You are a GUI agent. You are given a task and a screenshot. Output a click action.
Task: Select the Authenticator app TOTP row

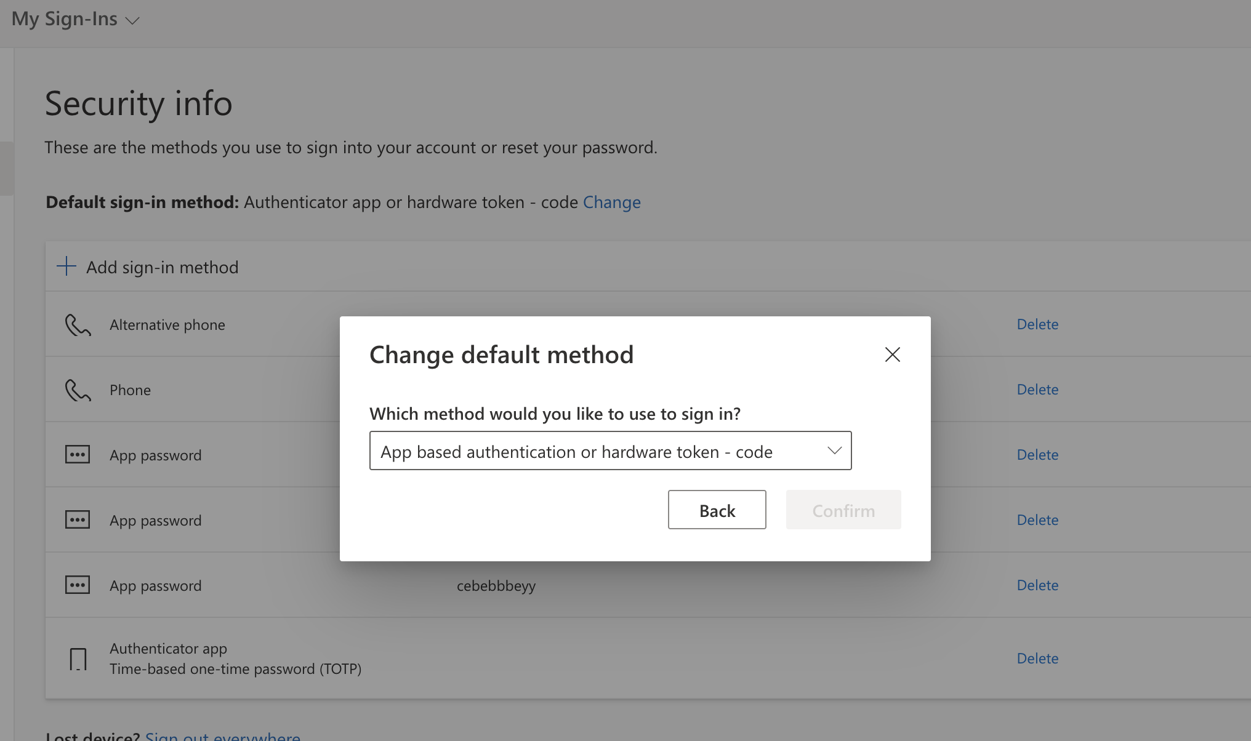pos(236,658)
